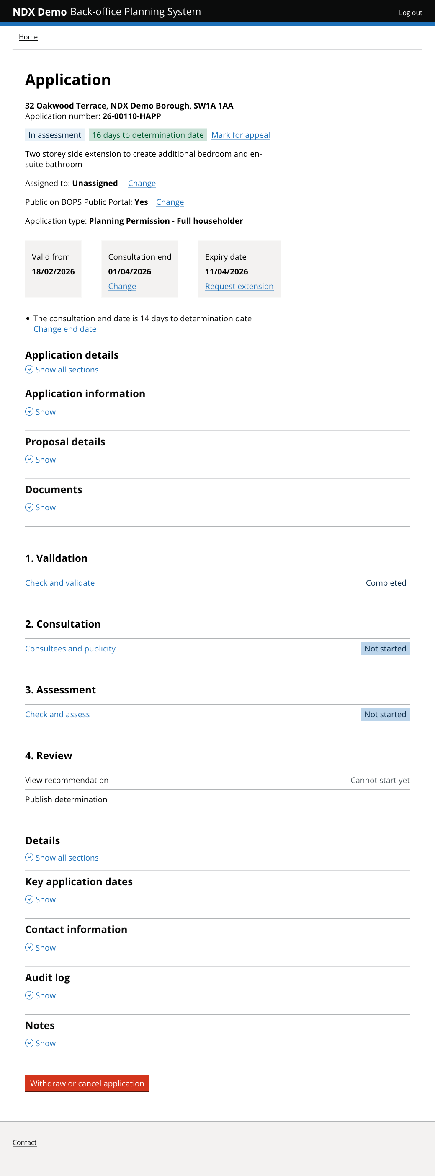Open the Home breadcrumb link
Viewport: 435px width, 1176px height.
click(x=28, y=37)
